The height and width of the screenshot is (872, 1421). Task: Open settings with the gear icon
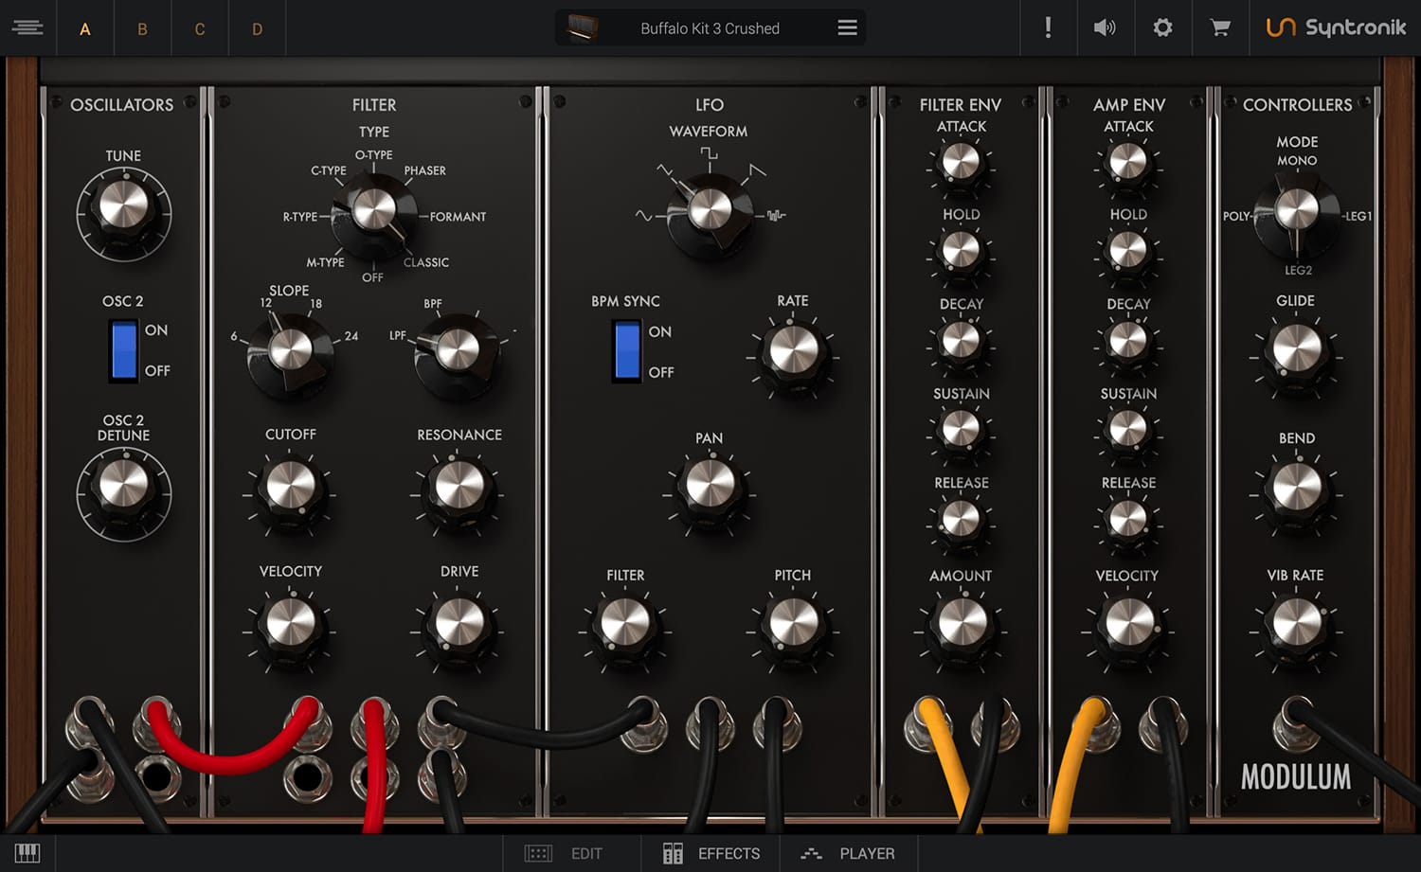point(1162,27)
